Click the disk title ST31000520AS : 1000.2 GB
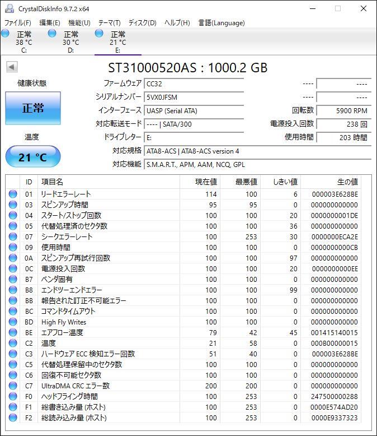Screen dimensions: 377x436 tap(188, 68)
